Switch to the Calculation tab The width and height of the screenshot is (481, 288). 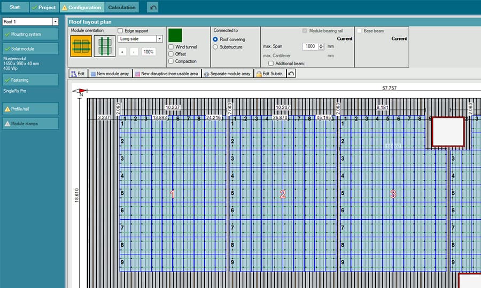pos(122,7)
